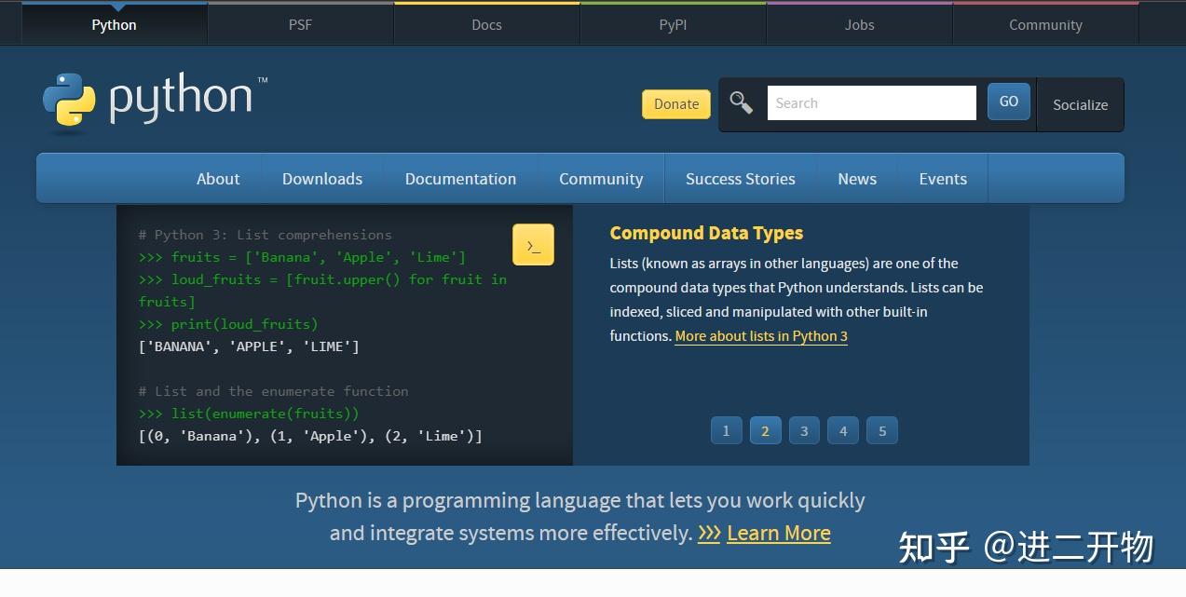Click the Donate button
The height and width of the screenshot is (597, 1186).
(675, 103)
